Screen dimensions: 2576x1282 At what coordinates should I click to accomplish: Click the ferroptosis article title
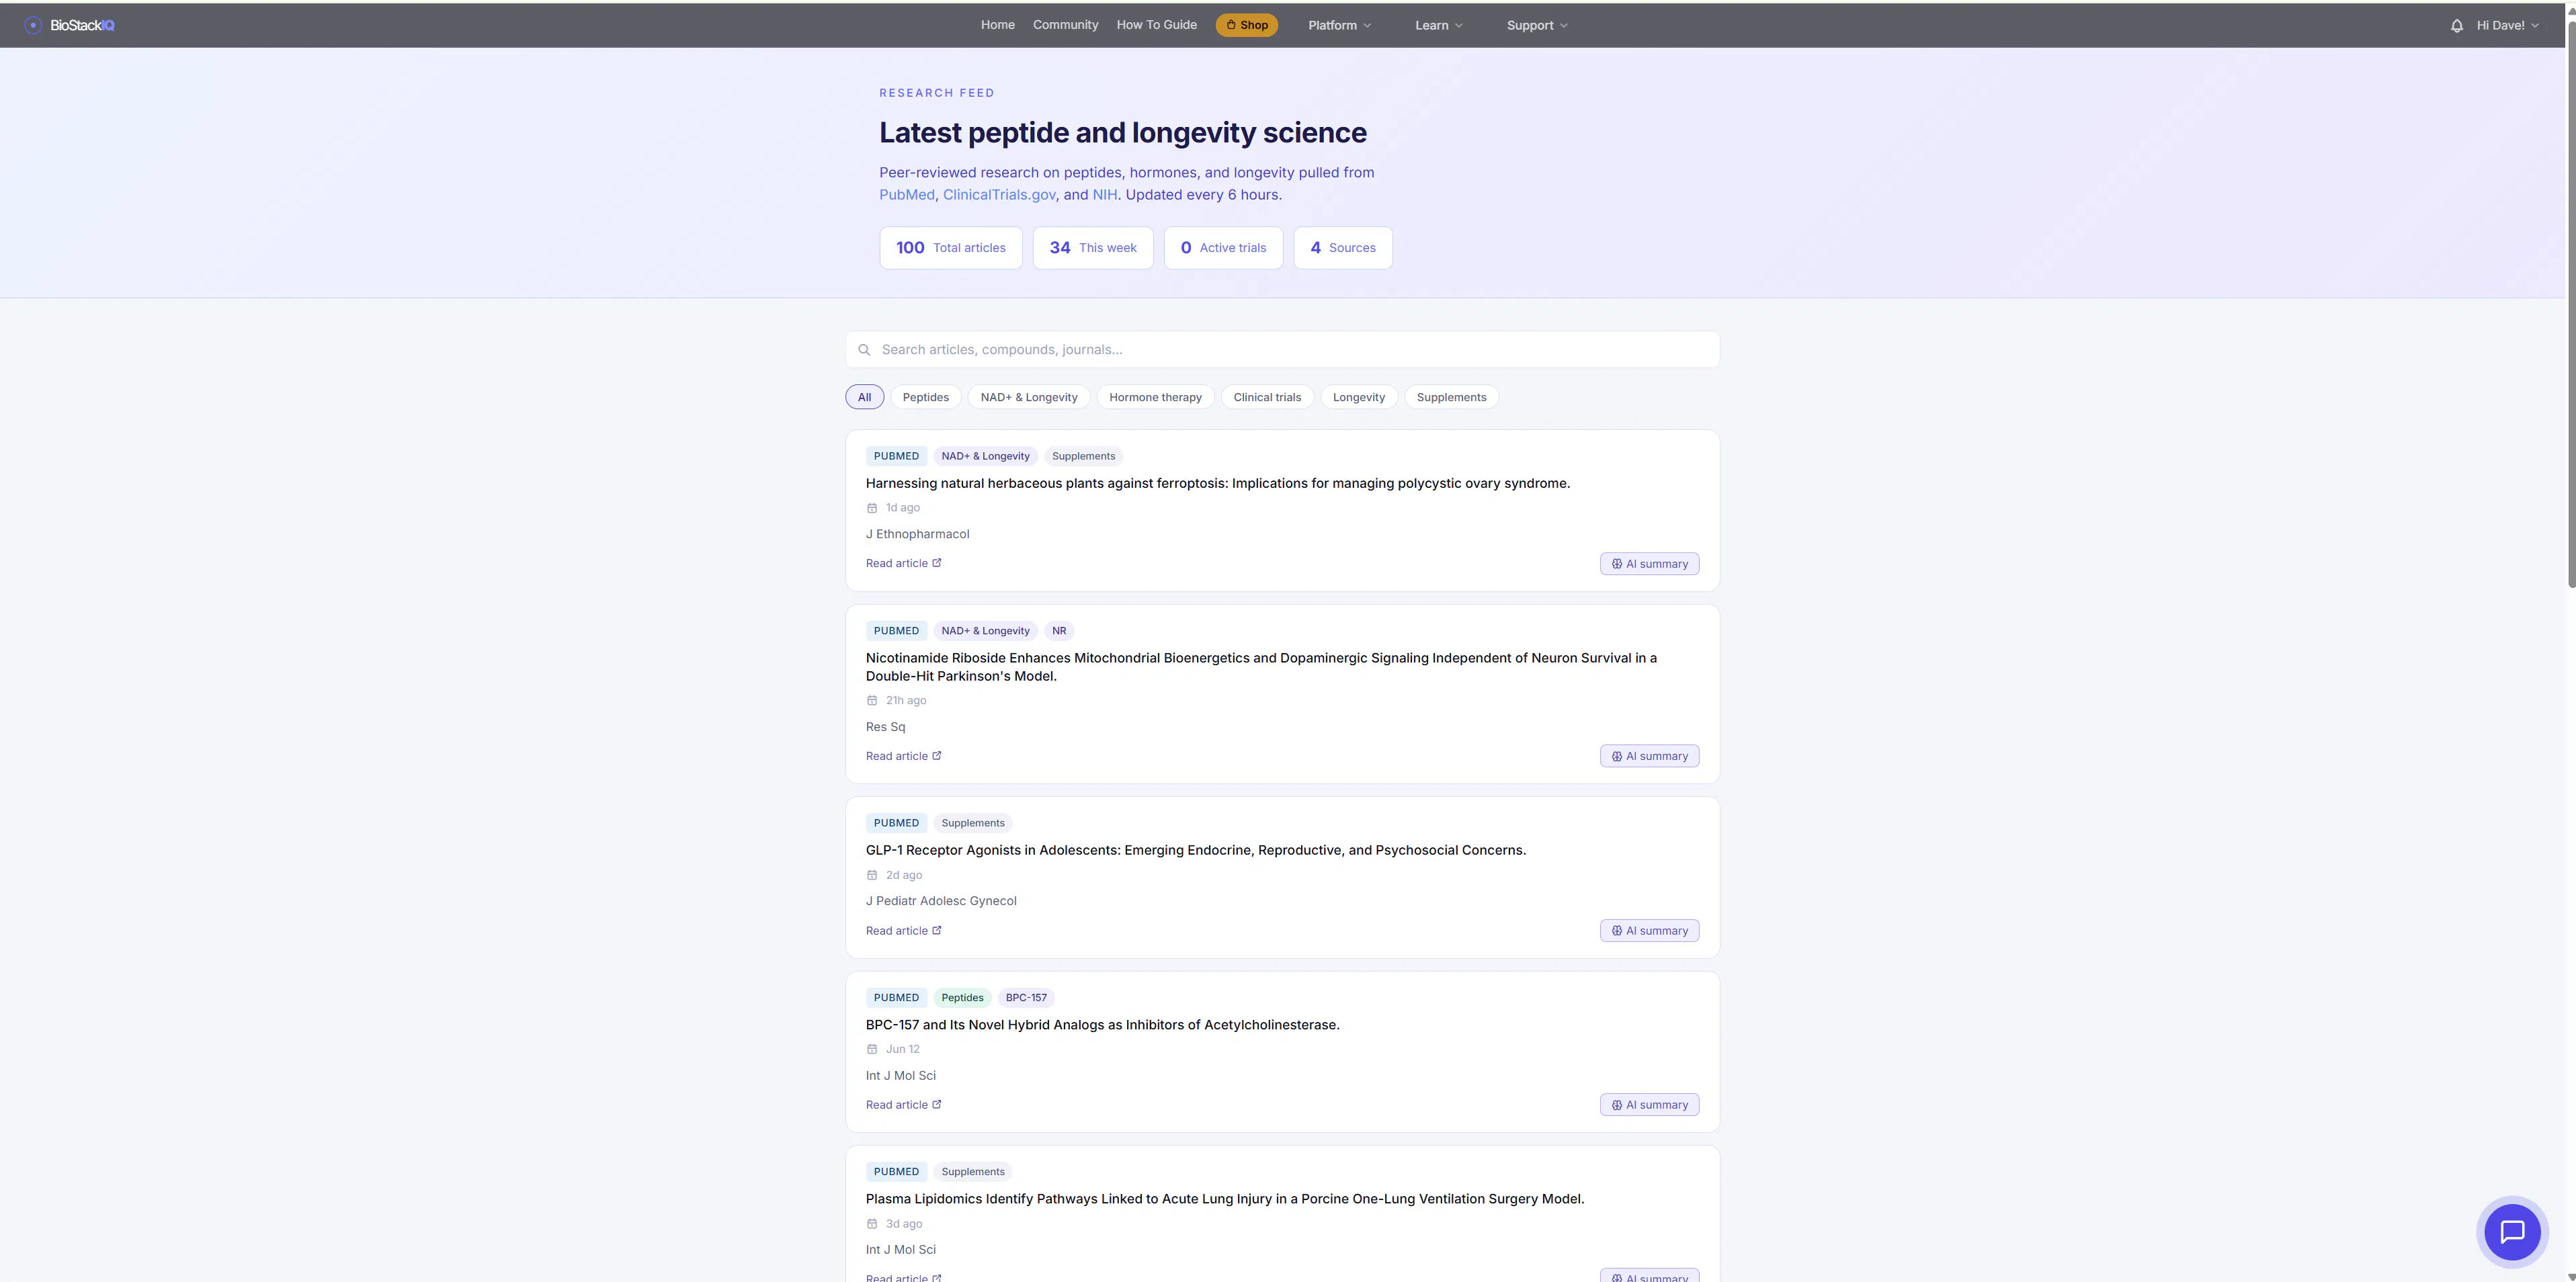tap(1217, 484)
